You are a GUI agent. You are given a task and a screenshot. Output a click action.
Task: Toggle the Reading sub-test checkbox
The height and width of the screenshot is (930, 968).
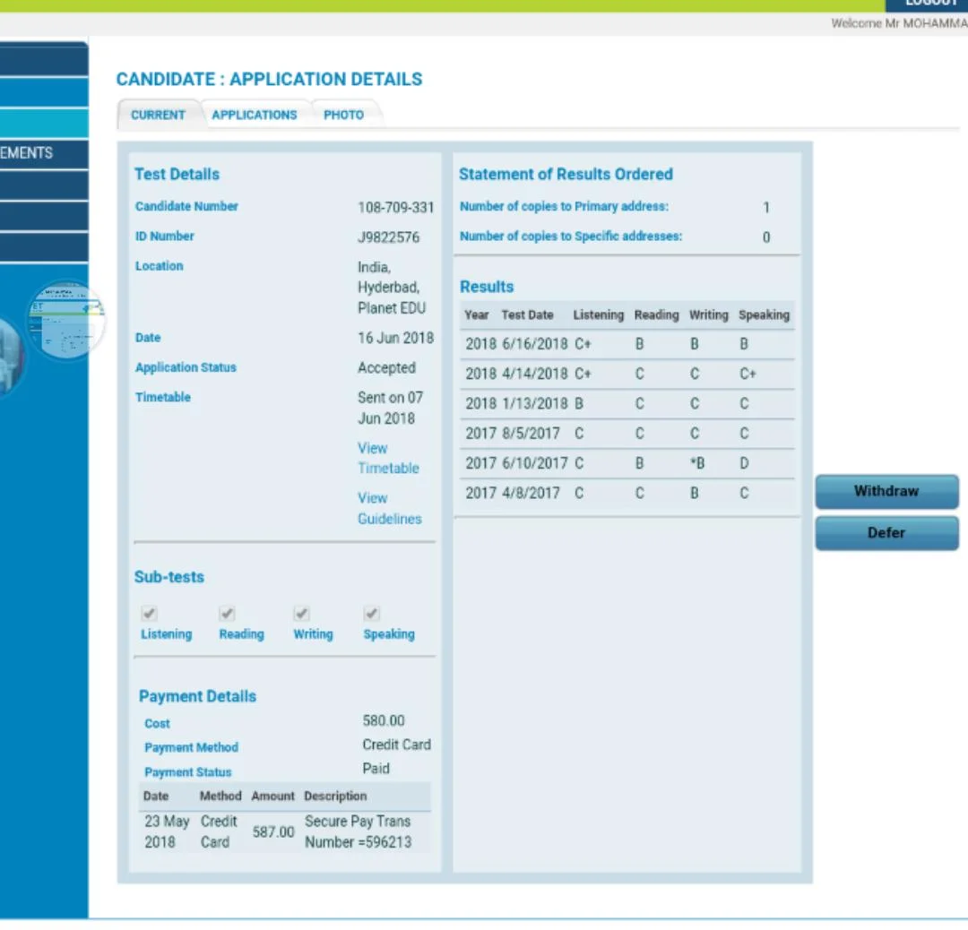pyautogui.click(x=228, y=614)
